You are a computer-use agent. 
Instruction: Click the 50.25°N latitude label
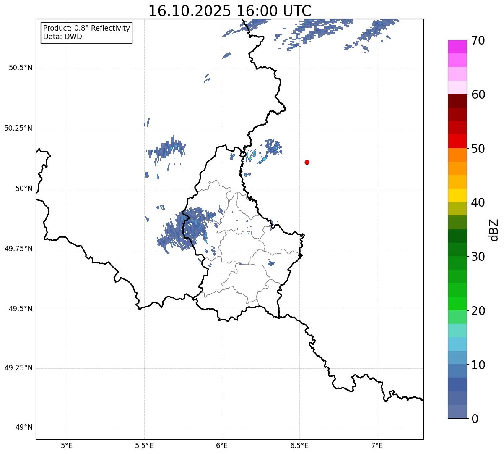tap(18, 128)
